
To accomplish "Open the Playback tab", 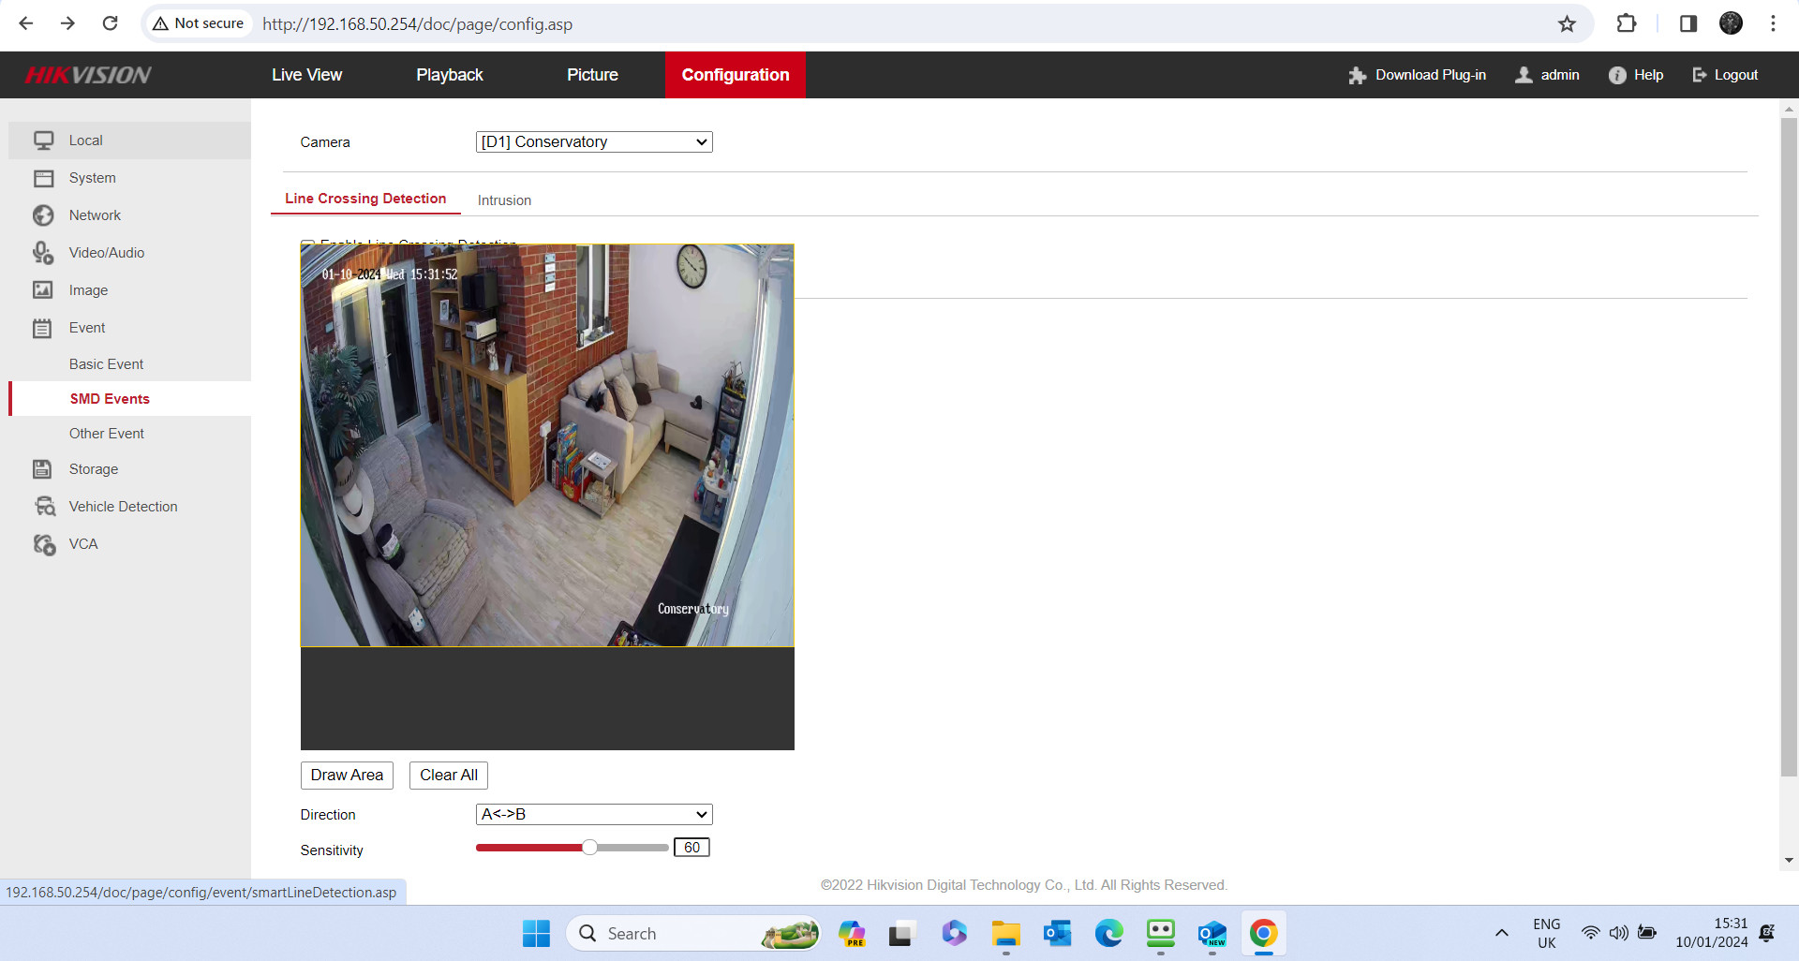I will point(450,74).
